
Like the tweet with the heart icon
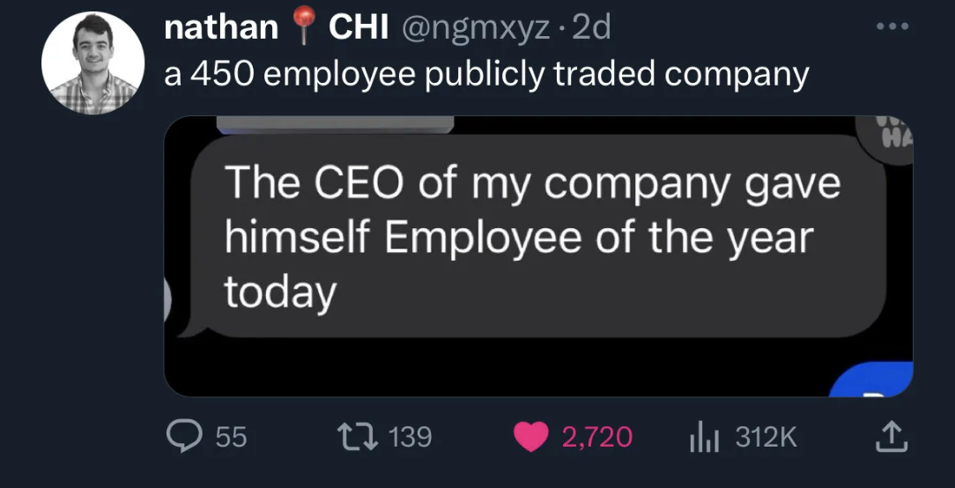(x=530, y=437)
